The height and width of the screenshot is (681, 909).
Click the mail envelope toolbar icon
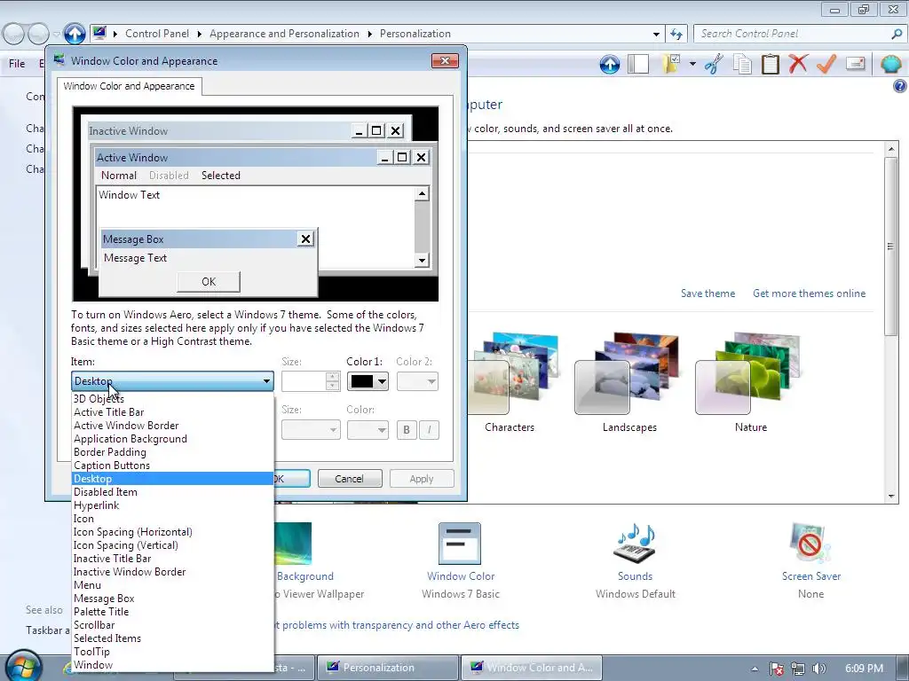[856, 63]
